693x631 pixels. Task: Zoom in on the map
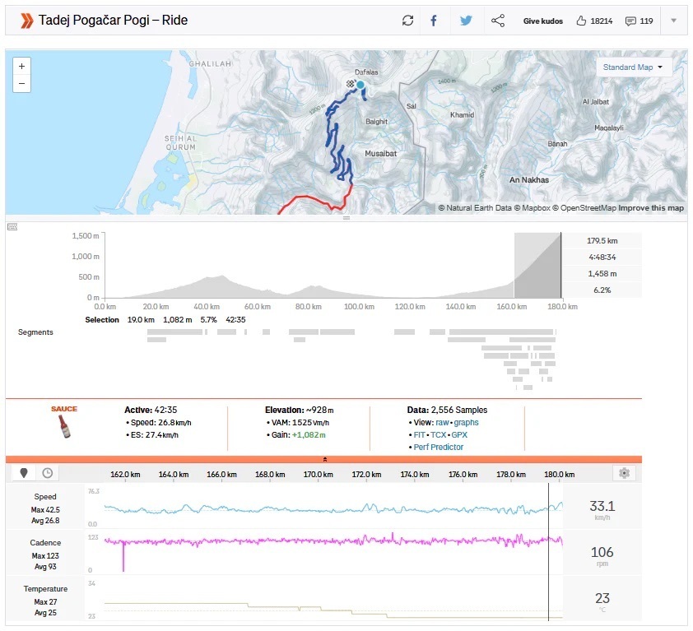click(21, 67)
